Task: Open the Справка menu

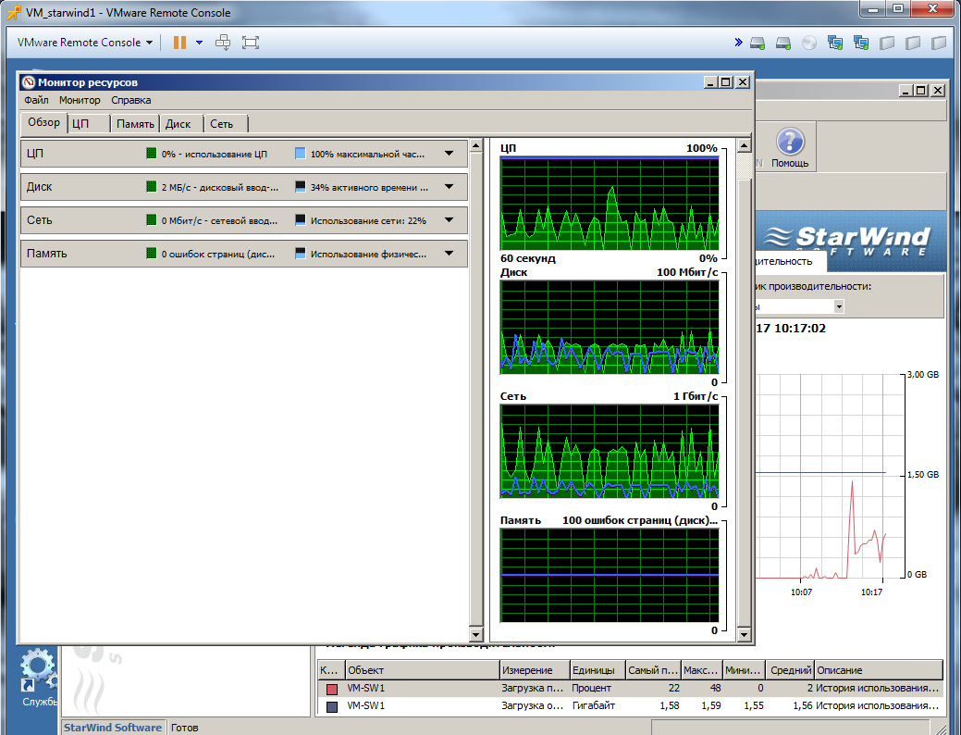Action: pos(131,100)
